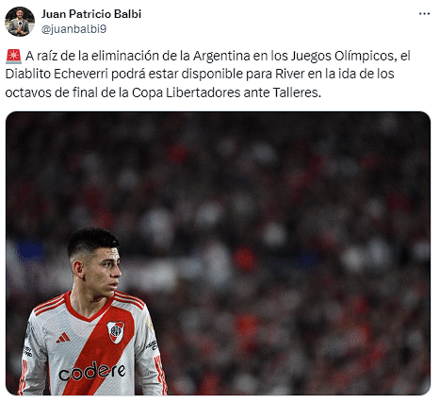440x402 pixels.
Task: Click the player's face in the photo
Action: [106, 273]
